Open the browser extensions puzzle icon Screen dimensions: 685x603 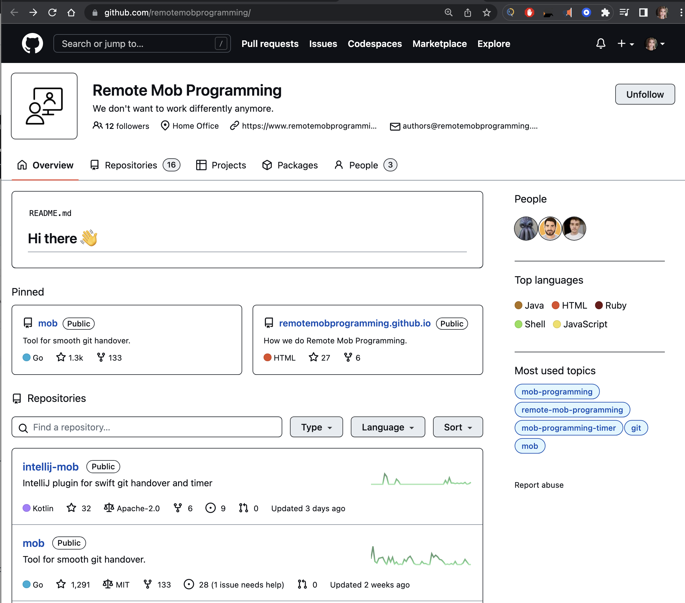point(605,13)
